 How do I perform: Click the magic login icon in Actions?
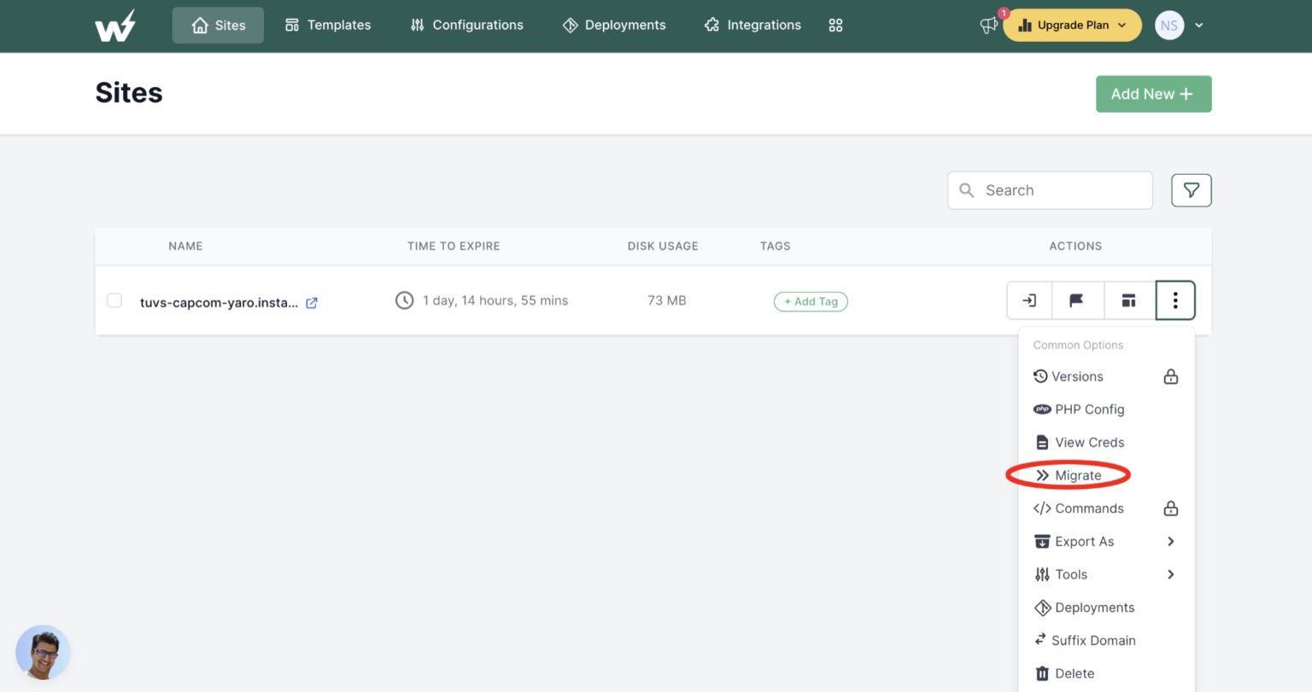(1029, 300)
